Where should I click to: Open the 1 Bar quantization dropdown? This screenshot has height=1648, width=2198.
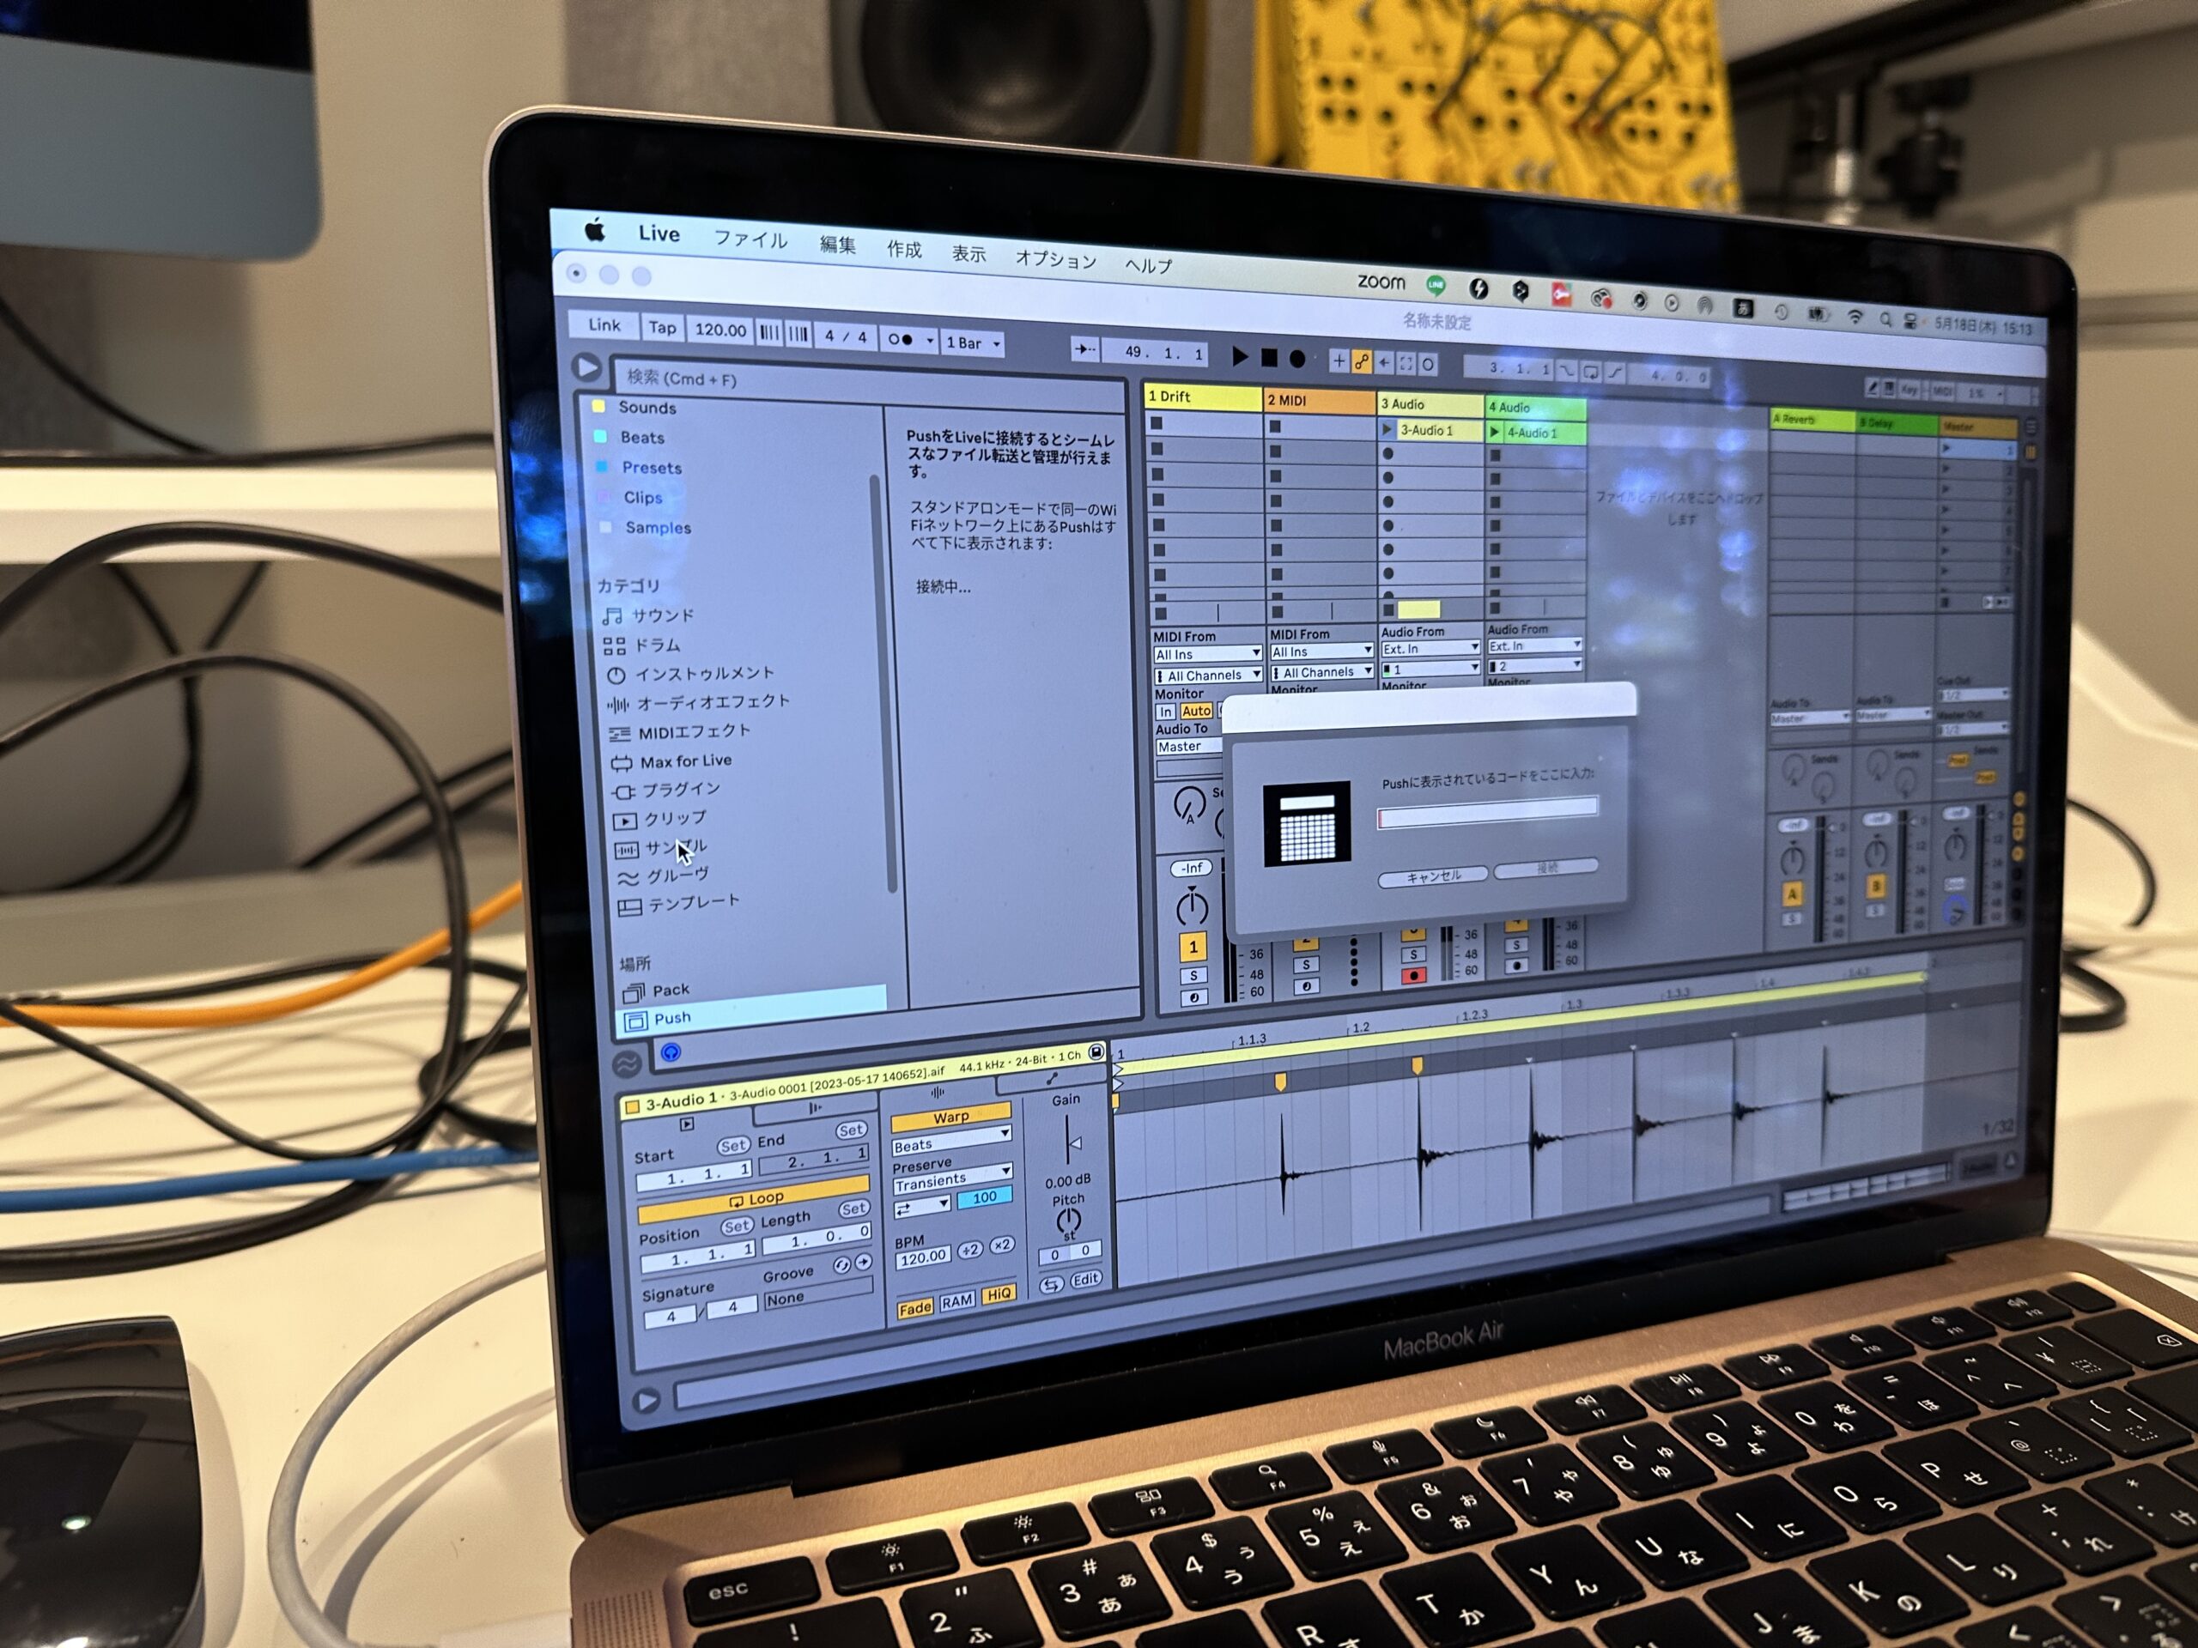coord(972,342)
